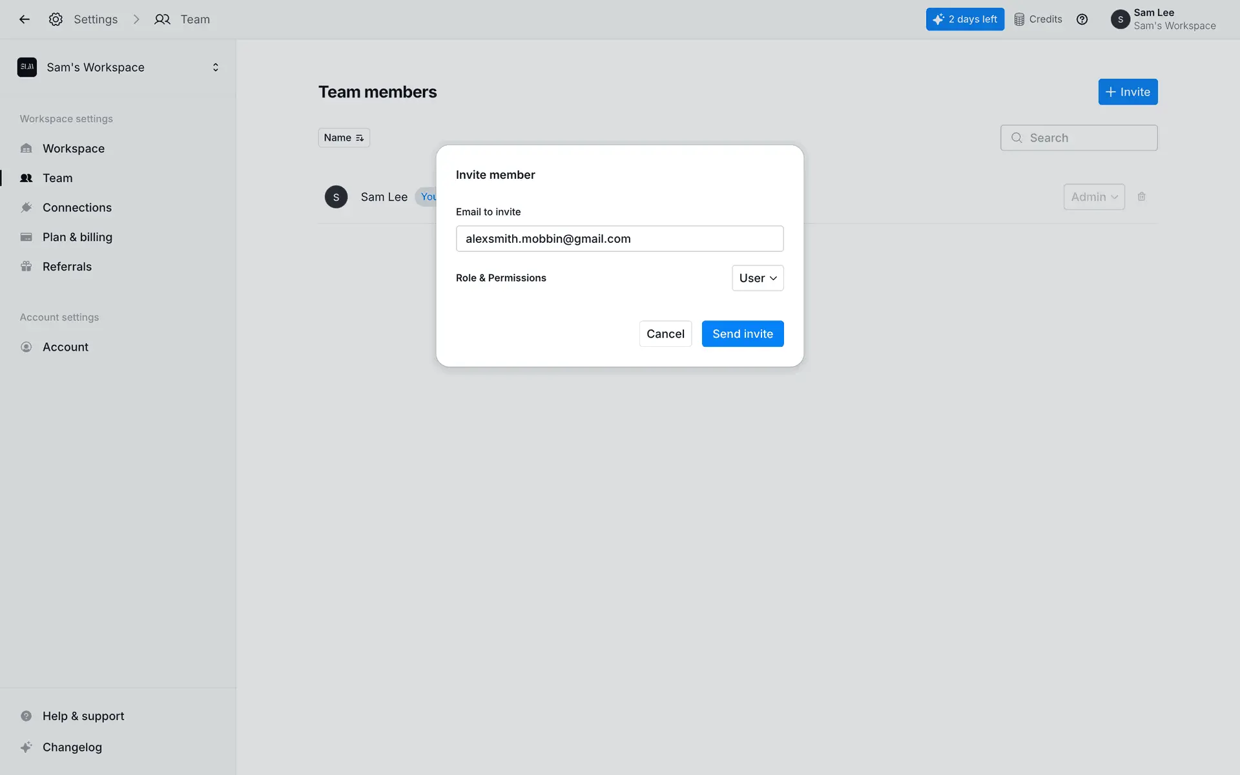Click the 2 days left badge

[x=965, y=19]
